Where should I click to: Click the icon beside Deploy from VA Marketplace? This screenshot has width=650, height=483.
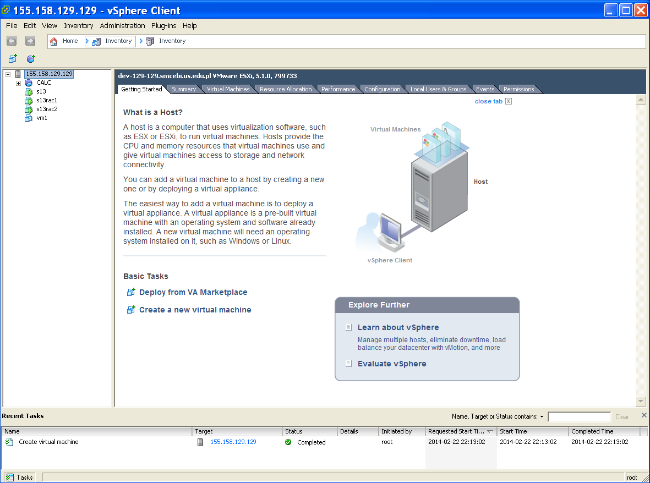(131, 292)
